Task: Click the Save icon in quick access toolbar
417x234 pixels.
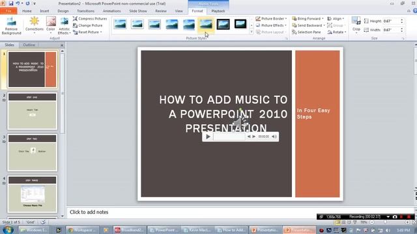Action: [11, 3]
